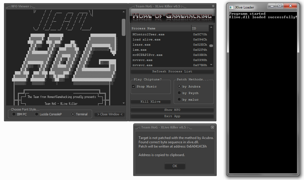Click the Xlive Loader window icon

click(x=232, y=7)
